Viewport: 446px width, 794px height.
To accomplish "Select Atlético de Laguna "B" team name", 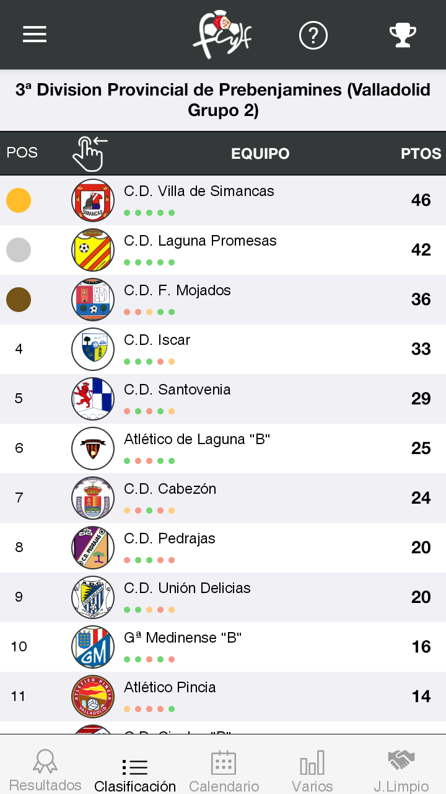I will (197, 439).
